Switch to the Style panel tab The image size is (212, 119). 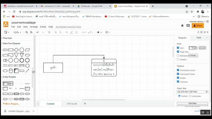[x=199, y=38]
